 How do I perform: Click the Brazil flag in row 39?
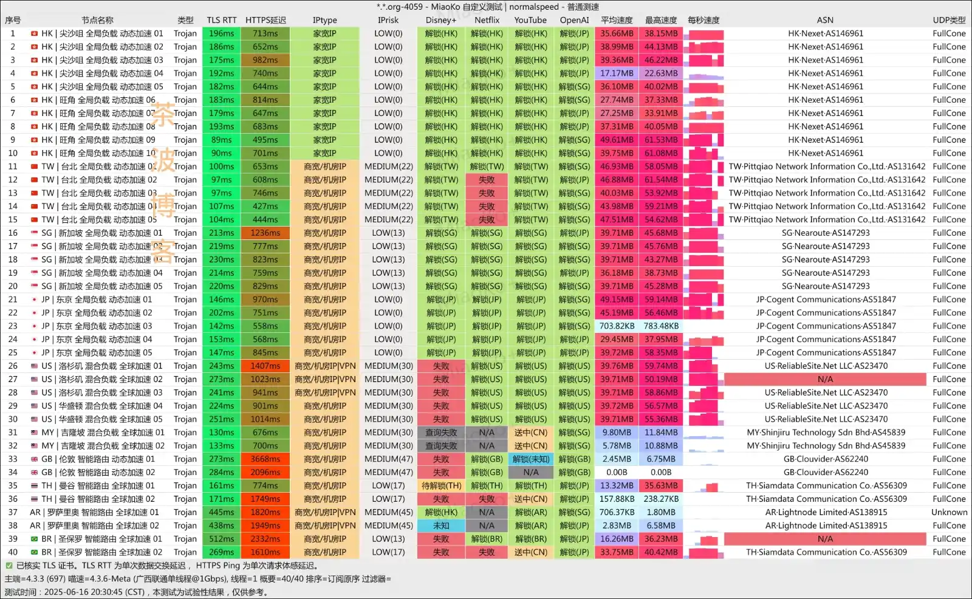click(x=35, y=539)
